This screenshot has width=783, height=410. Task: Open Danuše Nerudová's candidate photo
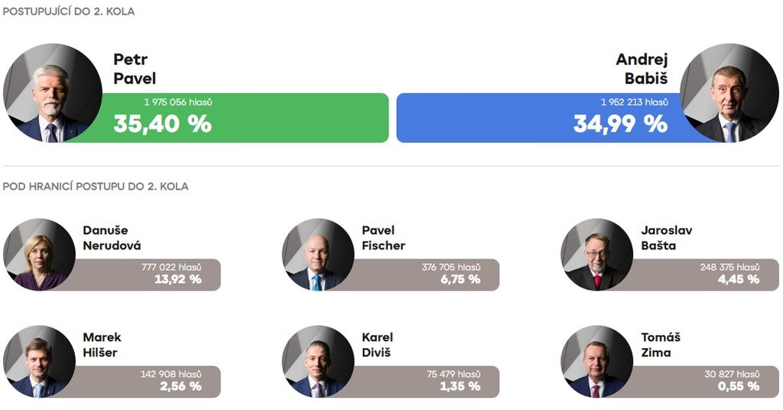[x=39, y=255]
